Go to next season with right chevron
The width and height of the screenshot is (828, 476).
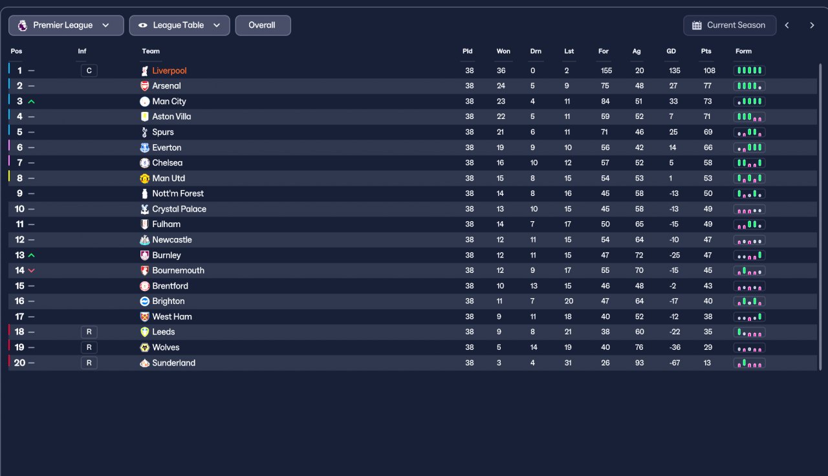pyautogui.click(x=812, y=25)
